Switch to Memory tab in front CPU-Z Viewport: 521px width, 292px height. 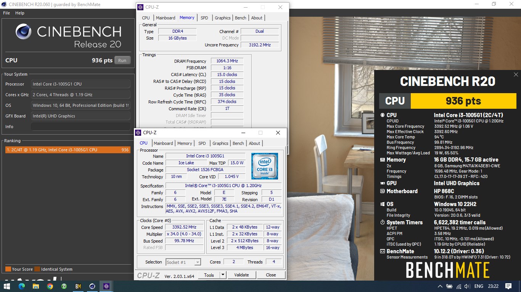pyautogui.click(x=185, y=143)
